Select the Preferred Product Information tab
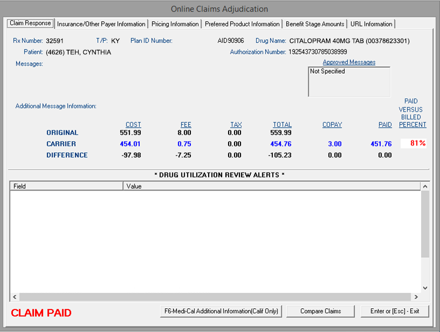 click(242, 24)
